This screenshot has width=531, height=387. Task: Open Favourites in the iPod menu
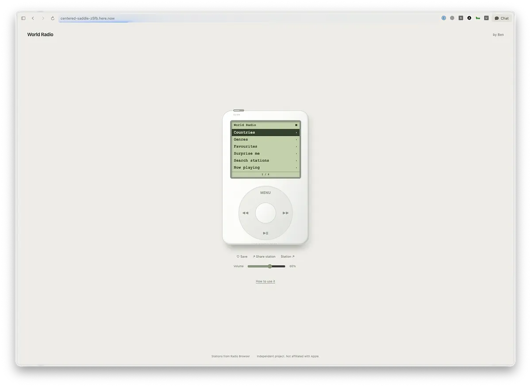tap(265, 147)
